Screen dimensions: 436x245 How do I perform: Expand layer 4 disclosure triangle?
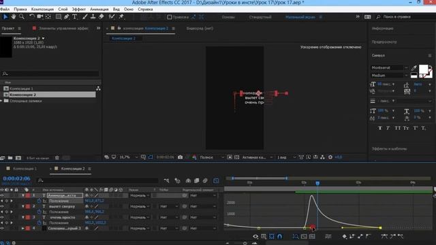point(23,229)
